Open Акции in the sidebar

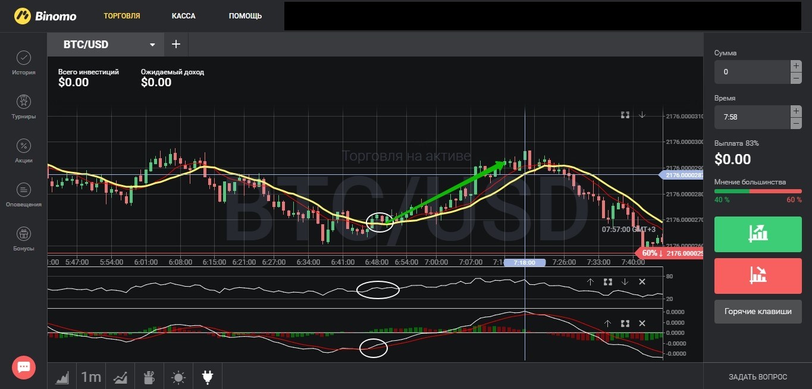(x=24, y=151)
